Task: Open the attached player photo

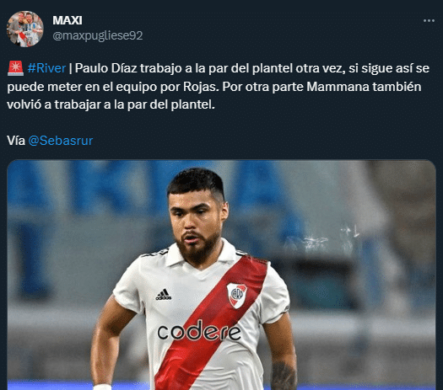Action: tap(221, 275)
